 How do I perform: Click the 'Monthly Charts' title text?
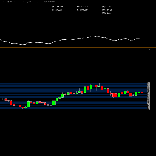tap(9, 2)
